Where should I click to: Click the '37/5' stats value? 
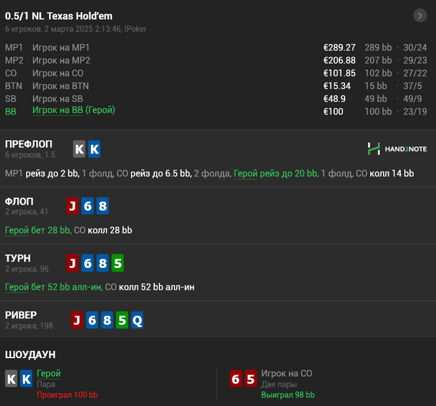tap(412, 86)
